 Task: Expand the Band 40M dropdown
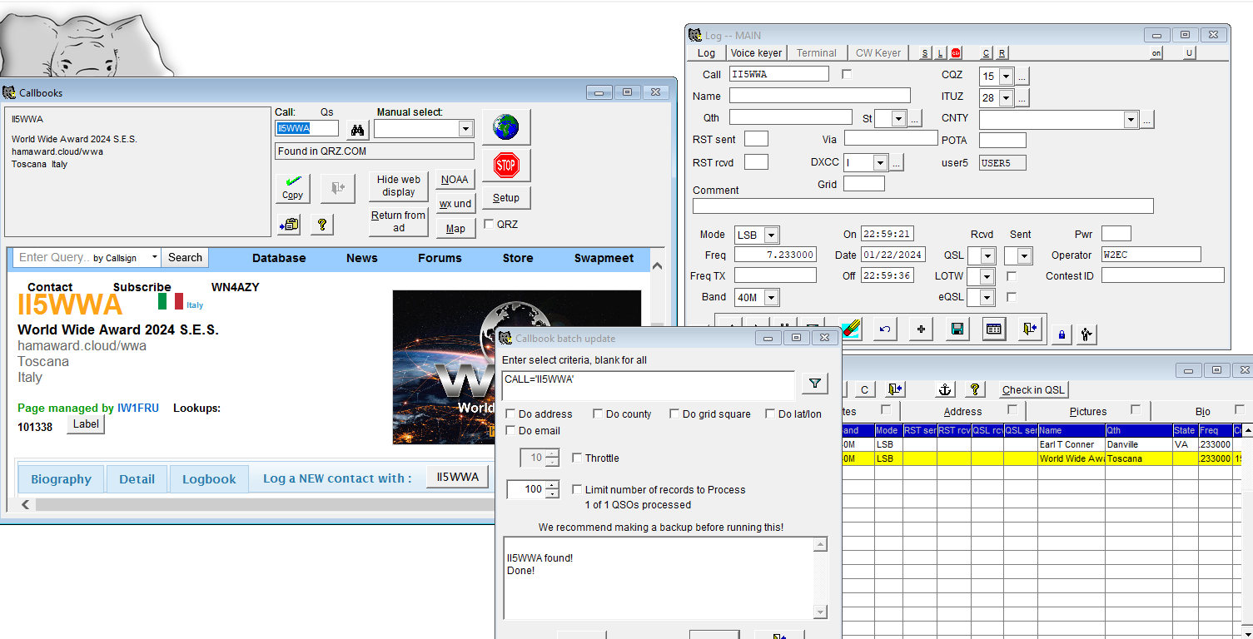[771, 298]
